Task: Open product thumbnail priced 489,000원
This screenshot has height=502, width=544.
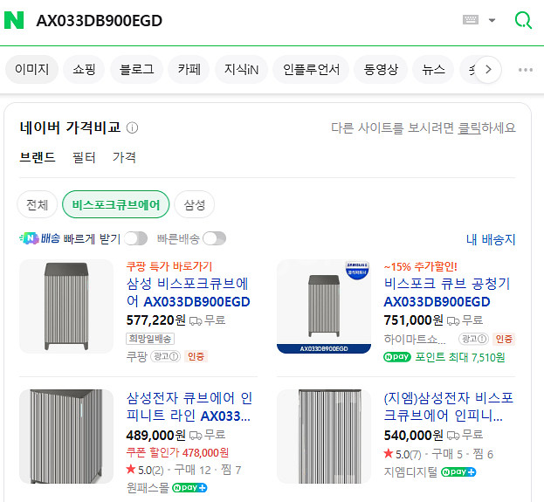Action: coord(66,437)
